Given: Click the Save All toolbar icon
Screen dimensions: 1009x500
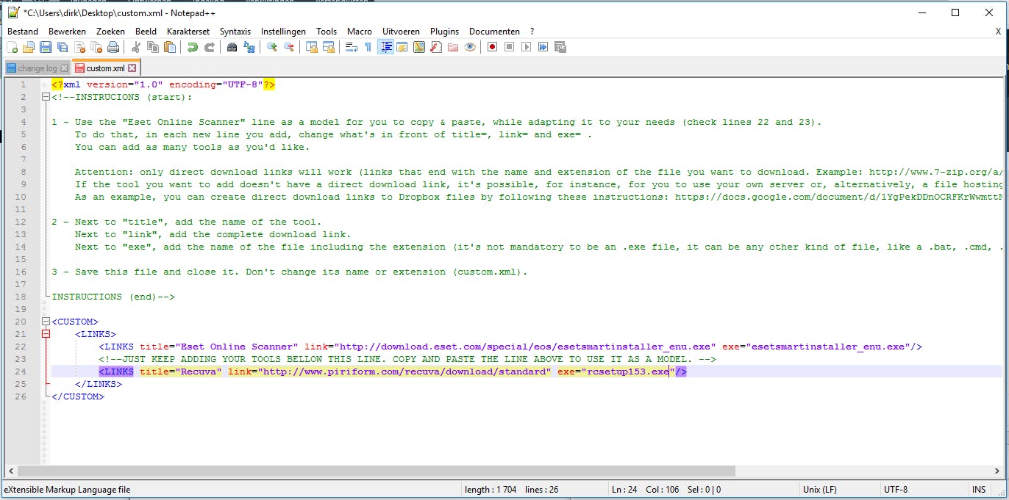Looking at the screenshot, I should tap(63, 47).
